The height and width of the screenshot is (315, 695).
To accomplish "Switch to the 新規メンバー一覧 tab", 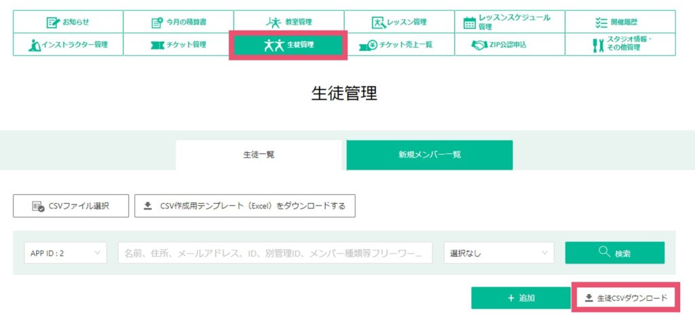I will click(430, 155).
